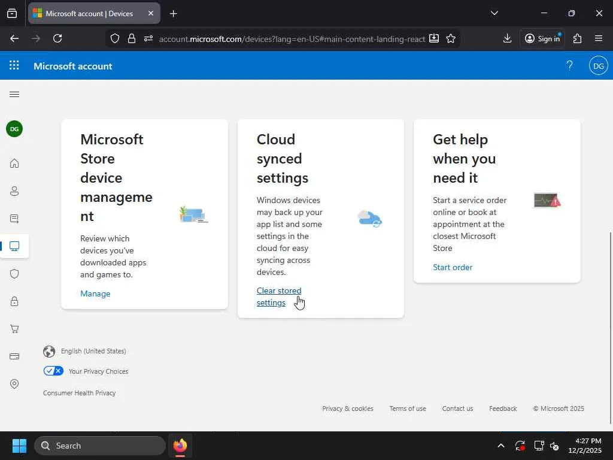Click the globe icon beside language
This screenshot has height=460, width=613.
tap(49, 351)
